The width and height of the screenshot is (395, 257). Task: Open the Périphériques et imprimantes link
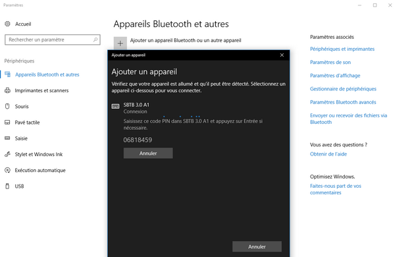[x=342, y=49]
